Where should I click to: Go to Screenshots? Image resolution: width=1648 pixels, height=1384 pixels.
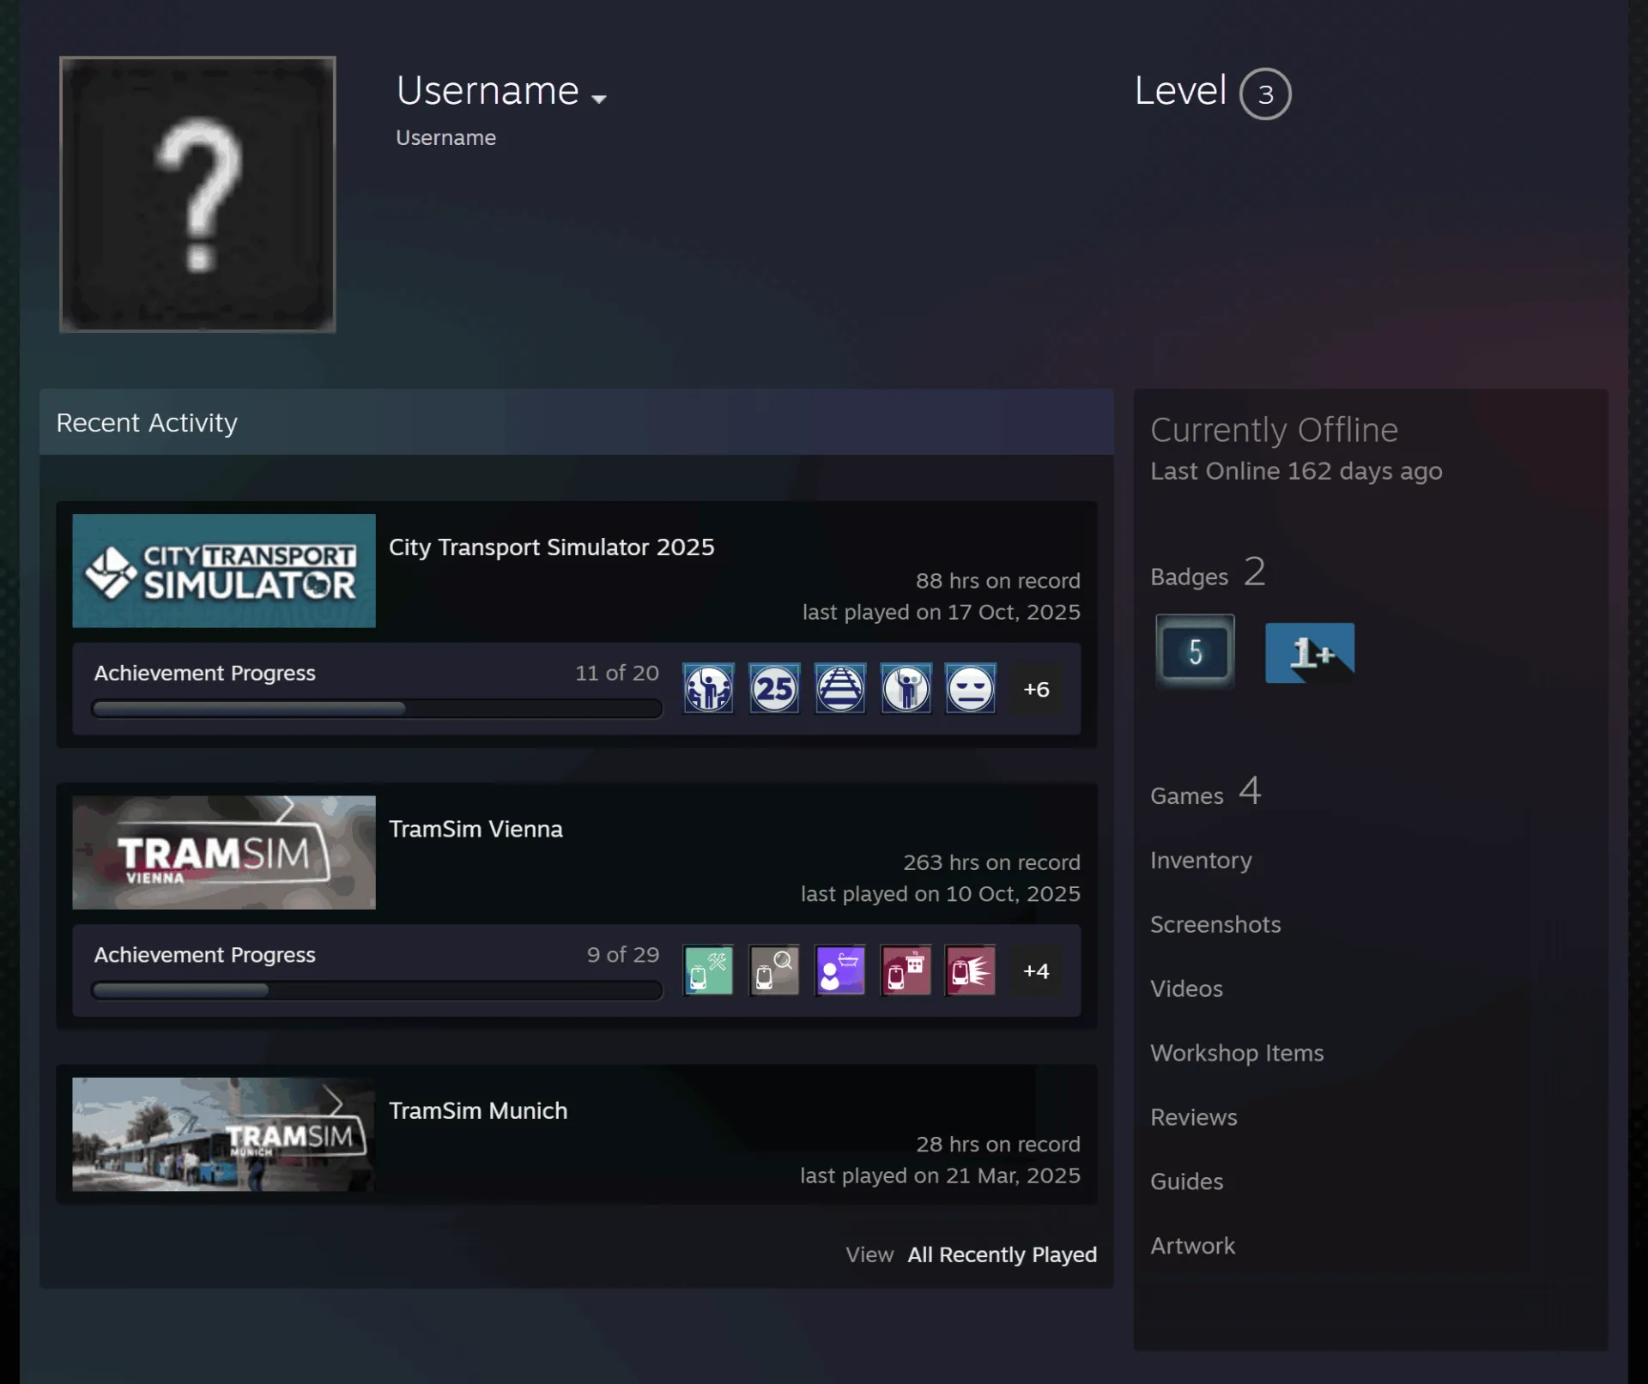[x=1215, y=924]
